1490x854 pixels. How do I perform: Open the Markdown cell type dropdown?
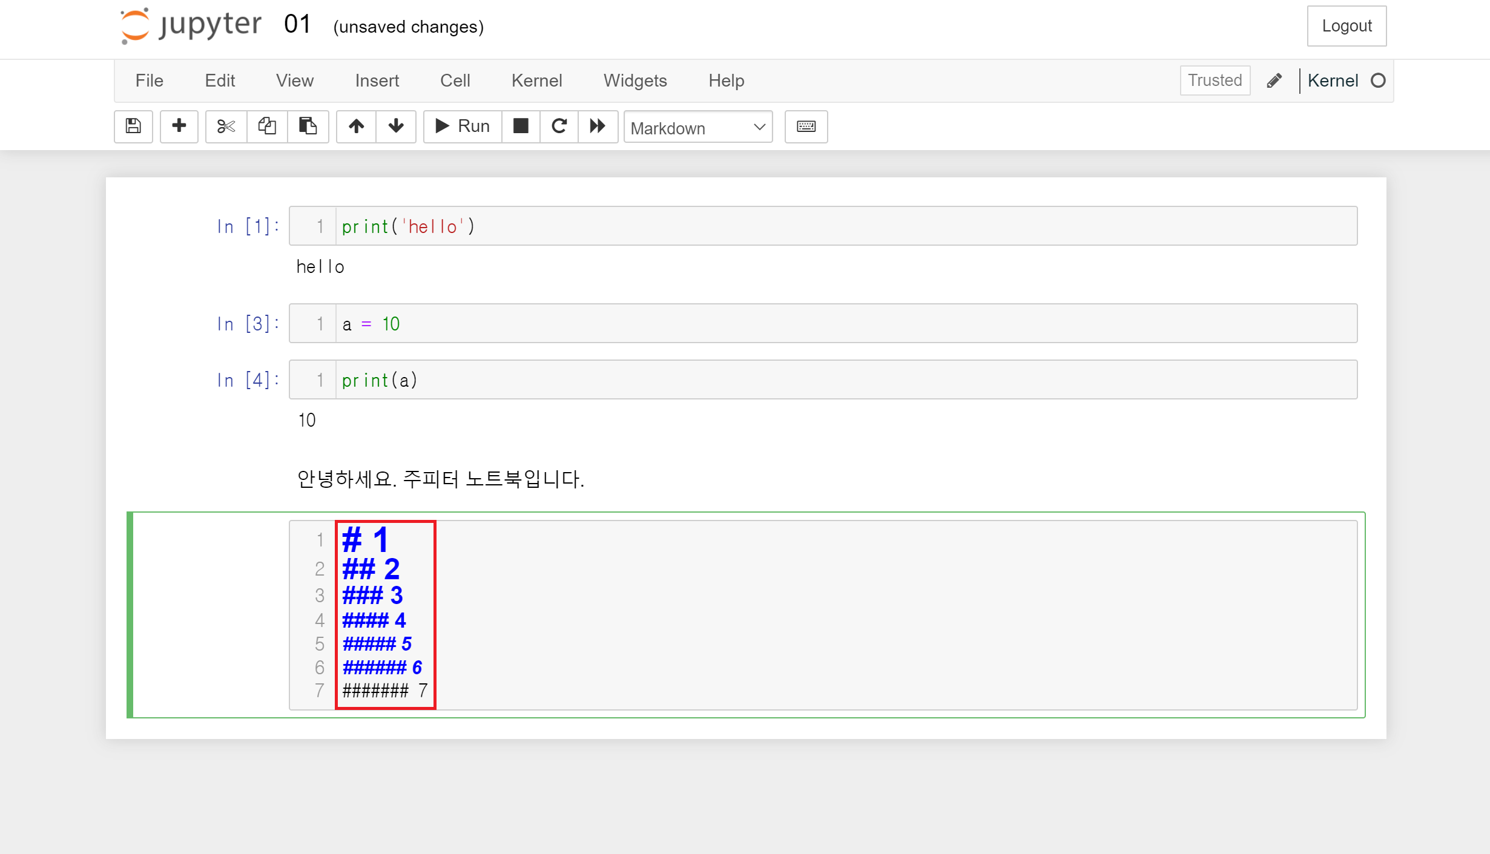pyautogui.click(x=697, y=128)
